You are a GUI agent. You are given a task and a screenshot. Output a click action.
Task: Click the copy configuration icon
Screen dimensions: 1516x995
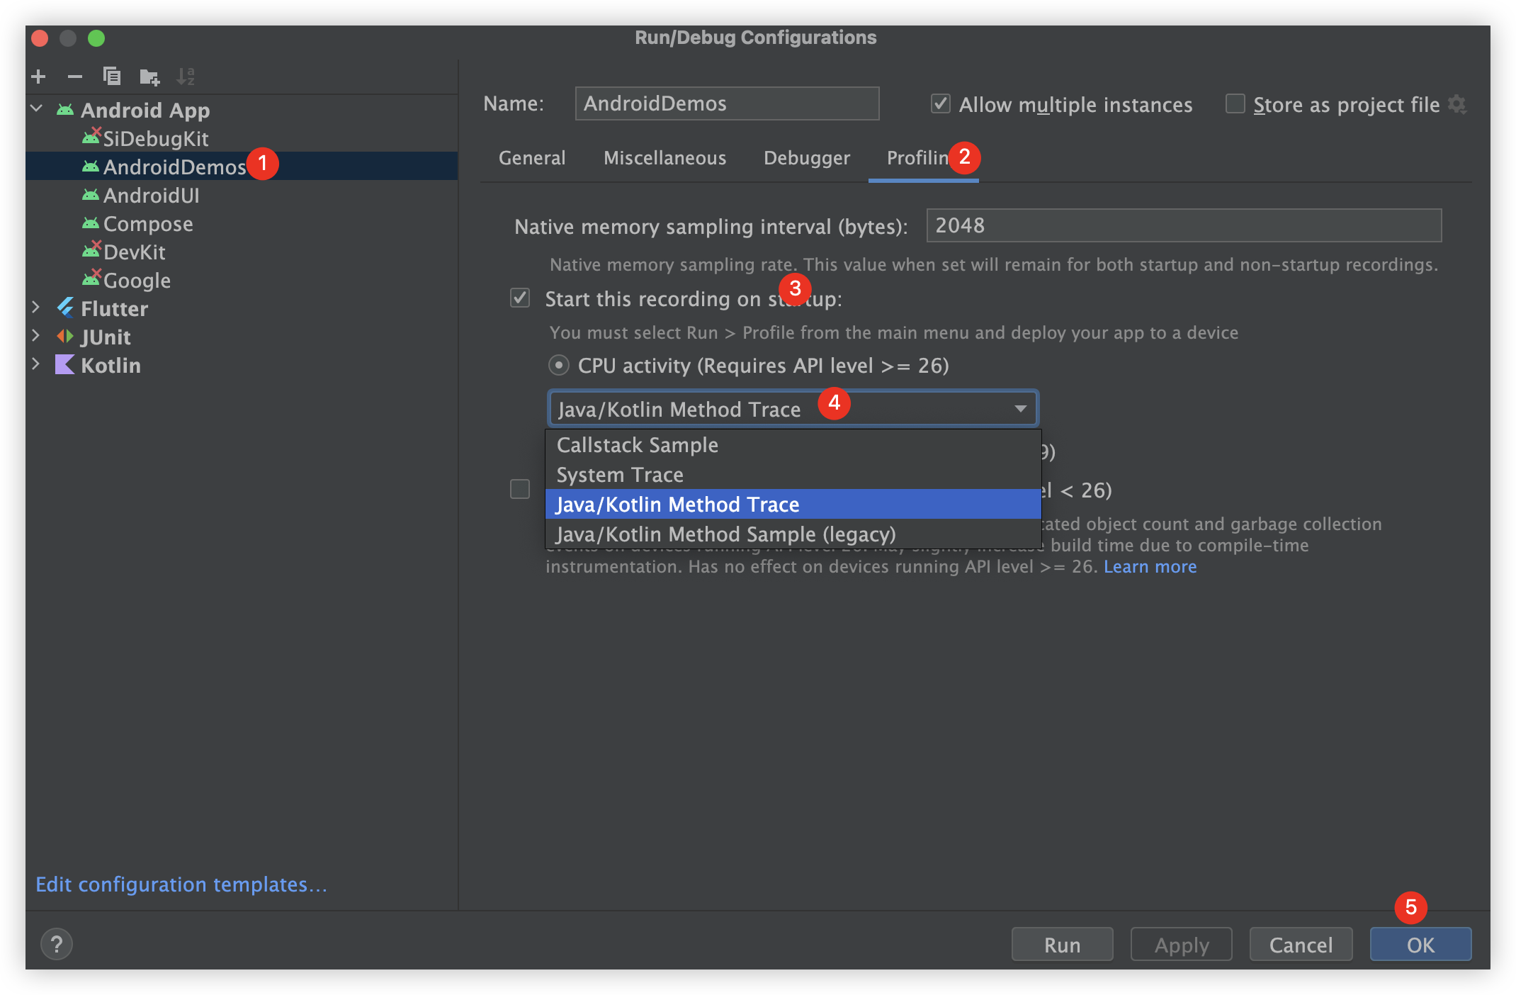112,76
